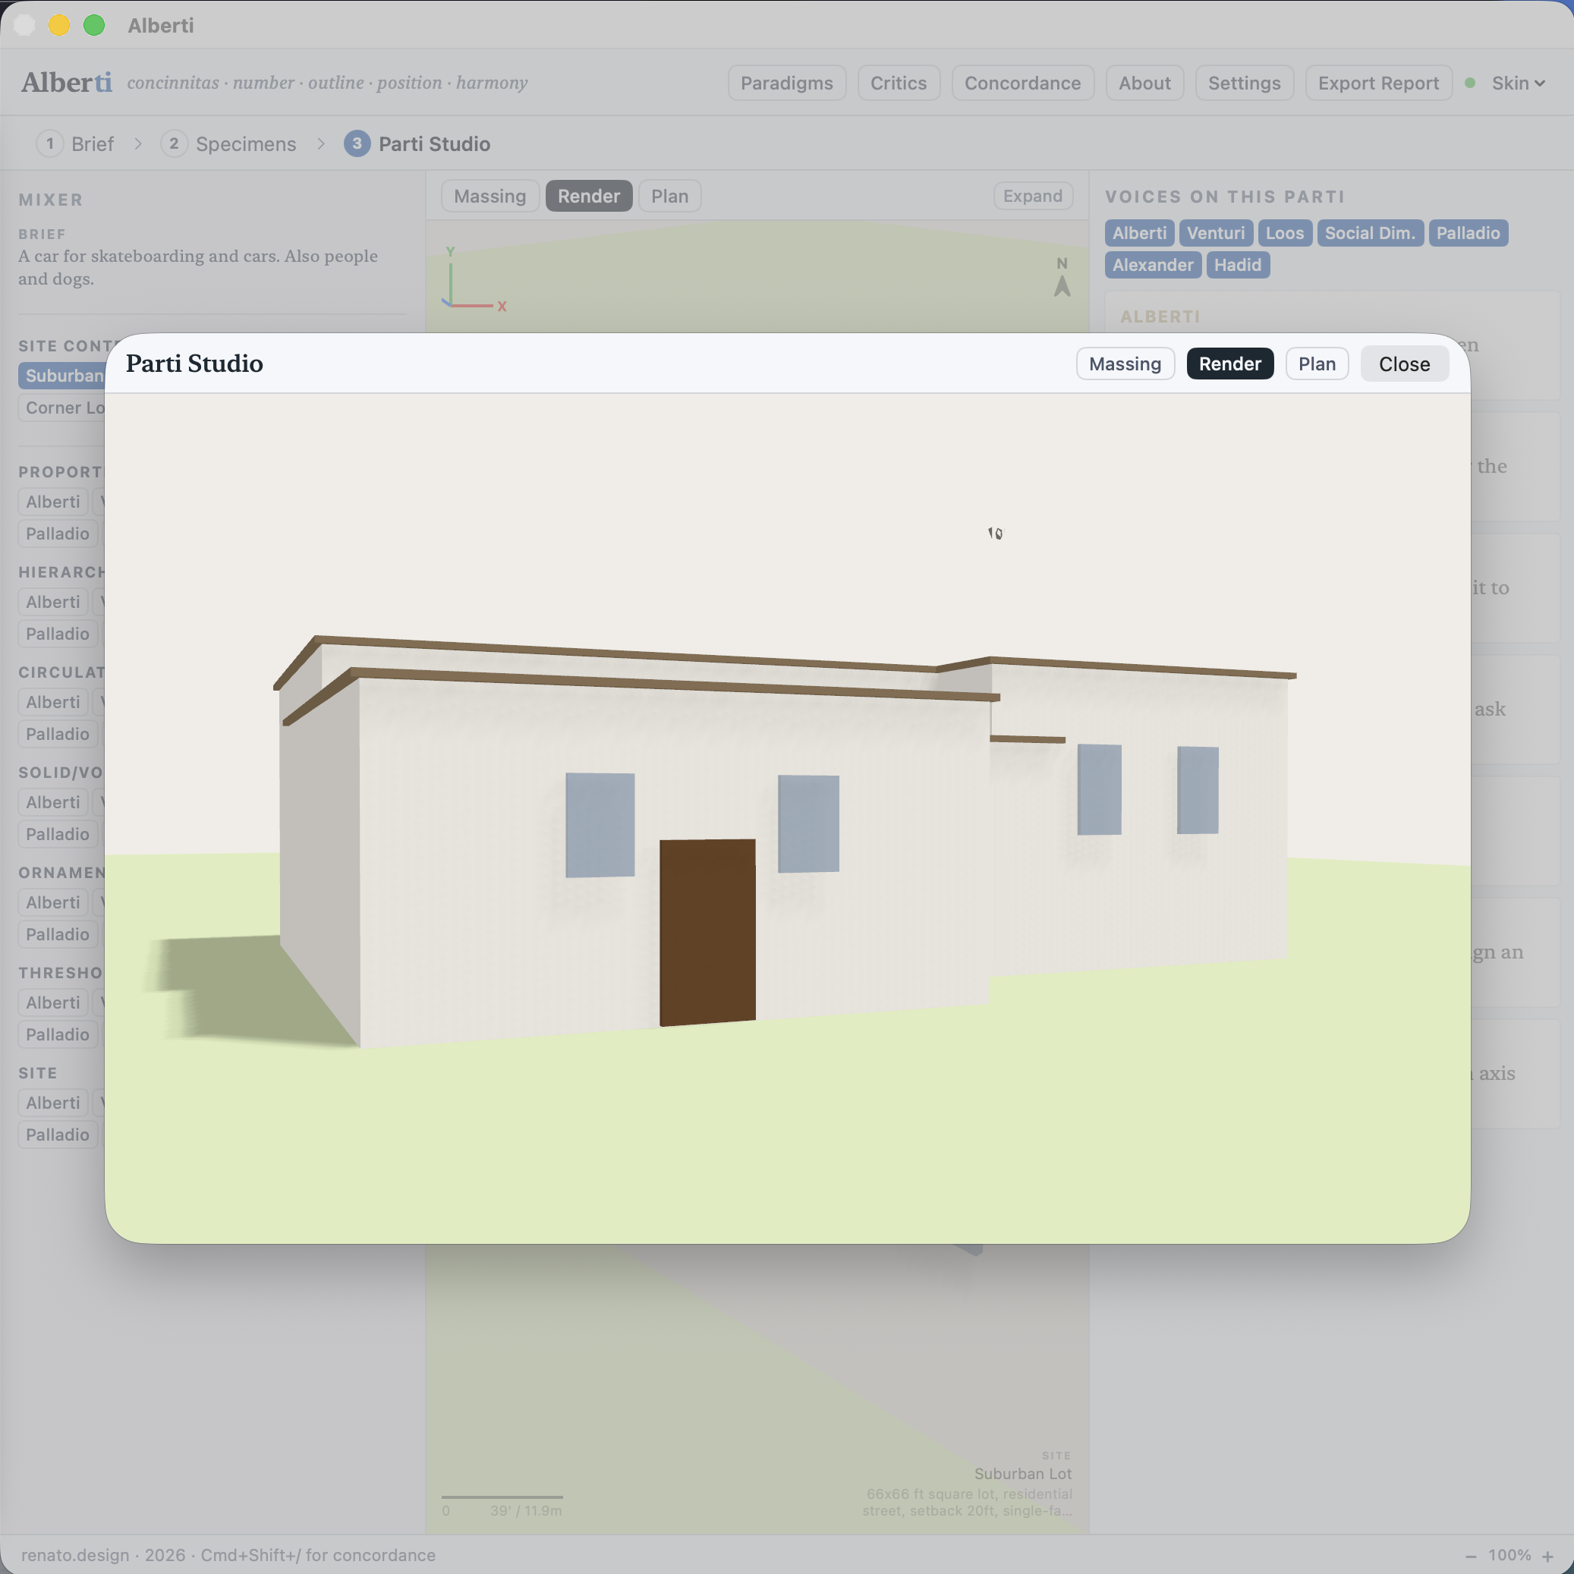Image resolution: width=1574 pixels, height=1574 pixels.
Task: Zoom out using the minus icon
Action: coord(1473,1554)
